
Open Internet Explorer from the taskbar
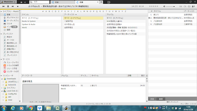tap(13, 108)
